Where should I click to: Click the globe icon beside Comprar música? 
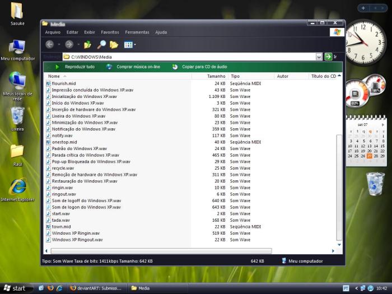(109, 67)
